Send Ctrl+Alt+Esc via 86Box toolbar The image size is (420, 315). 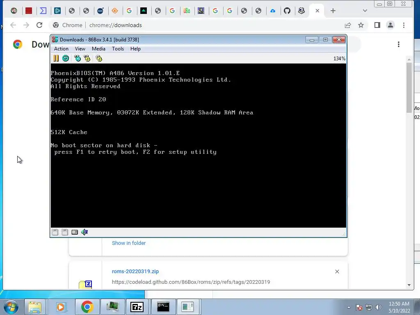[87, 58]
